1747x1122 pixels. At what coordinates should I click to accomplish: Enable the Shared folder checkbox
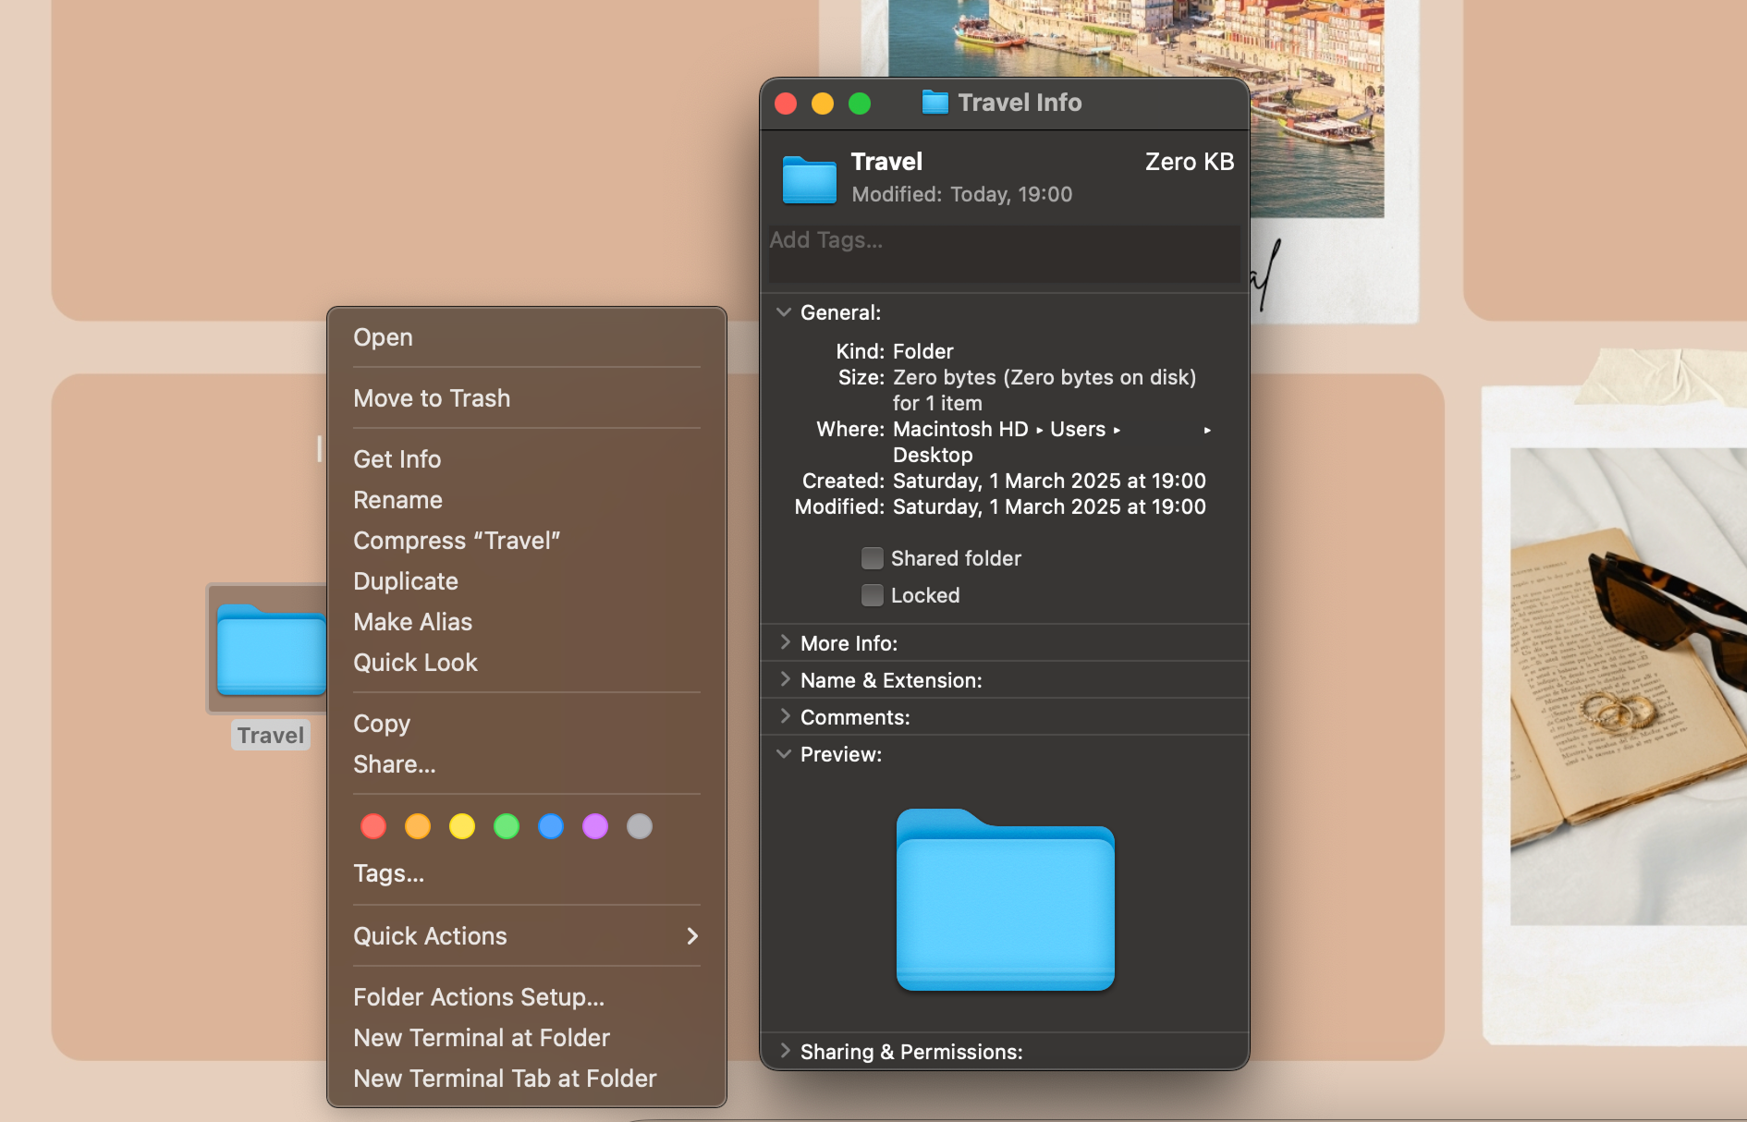click(x=872, y=558)
